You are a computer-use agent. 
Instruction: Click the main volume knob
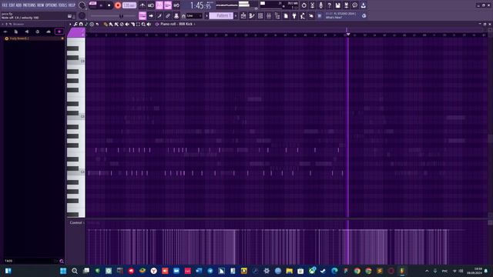point(82,5)
